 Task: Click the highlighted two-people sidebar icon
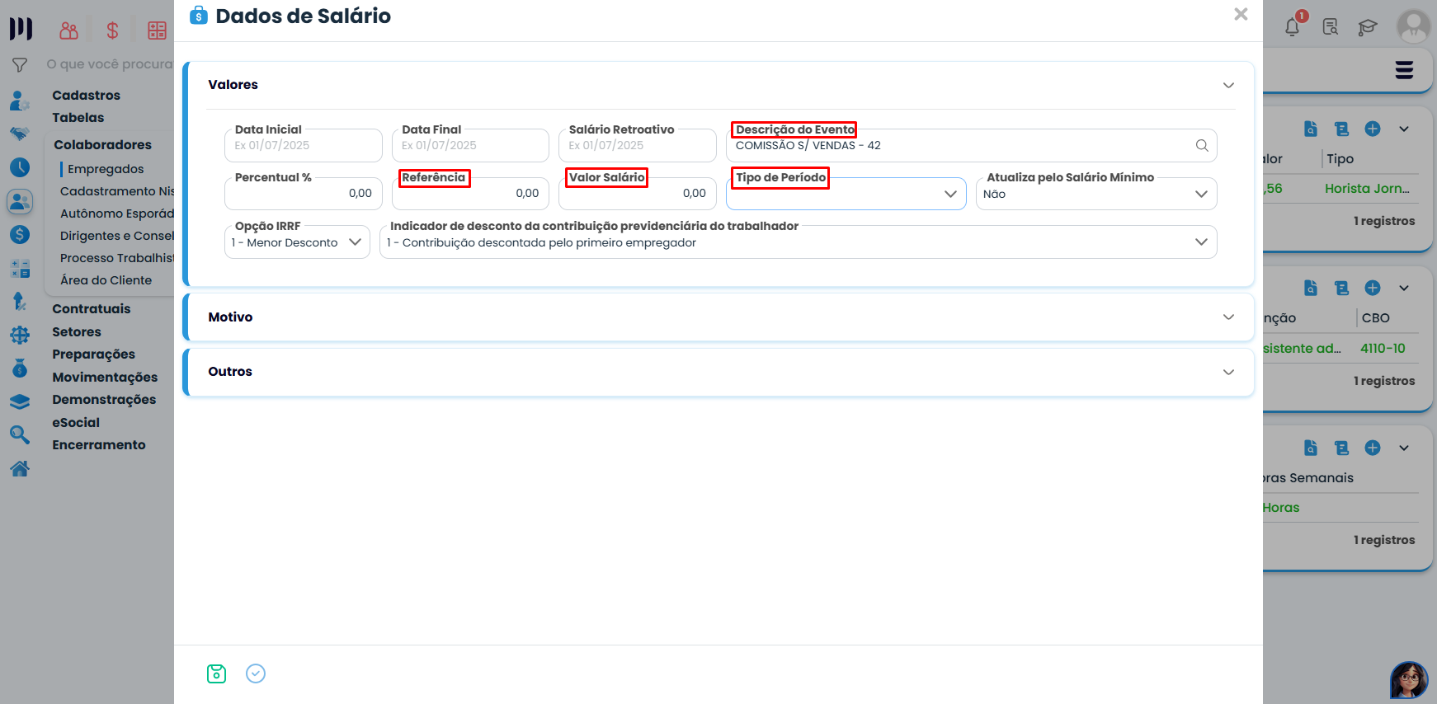[20, 201]
